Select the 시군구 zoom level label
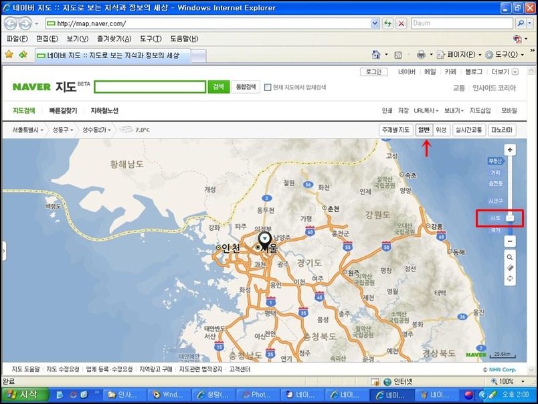The height and width of the screenshot is (404, 538). coord(495,201)
